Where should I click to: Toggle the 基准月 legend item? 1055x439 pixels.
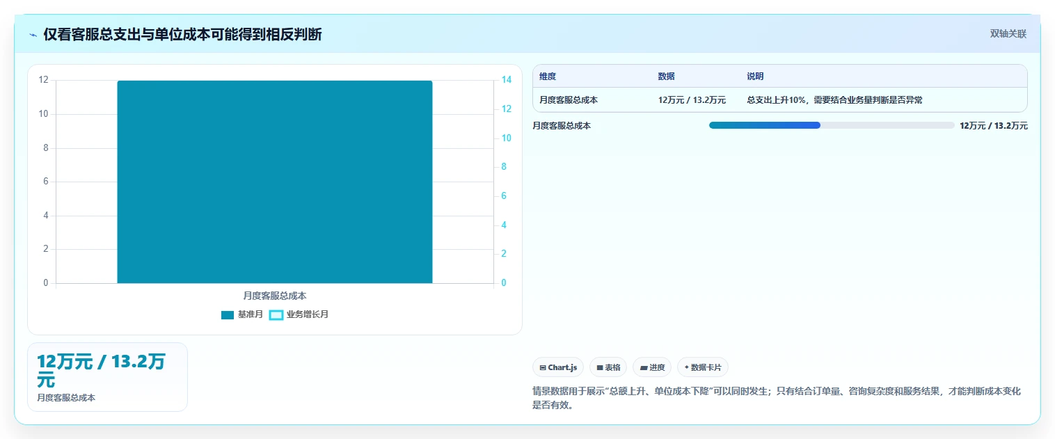point(242,314)
